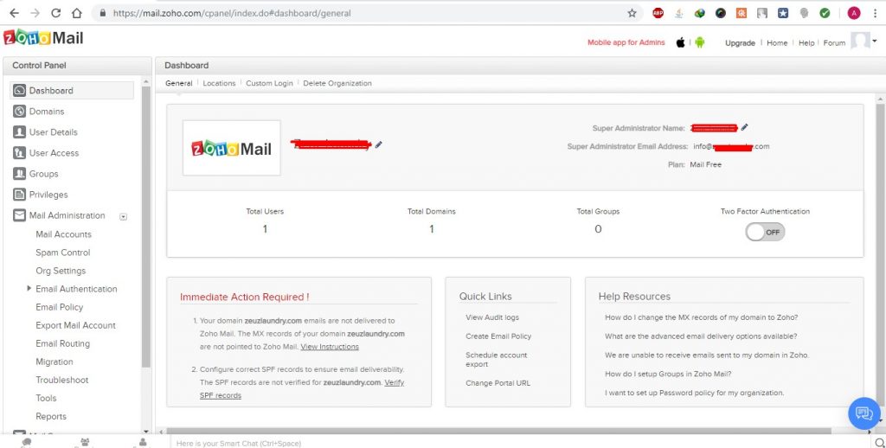886x448 pixels.
Task: Click the Upgrade link
Action: pos(741,43)
